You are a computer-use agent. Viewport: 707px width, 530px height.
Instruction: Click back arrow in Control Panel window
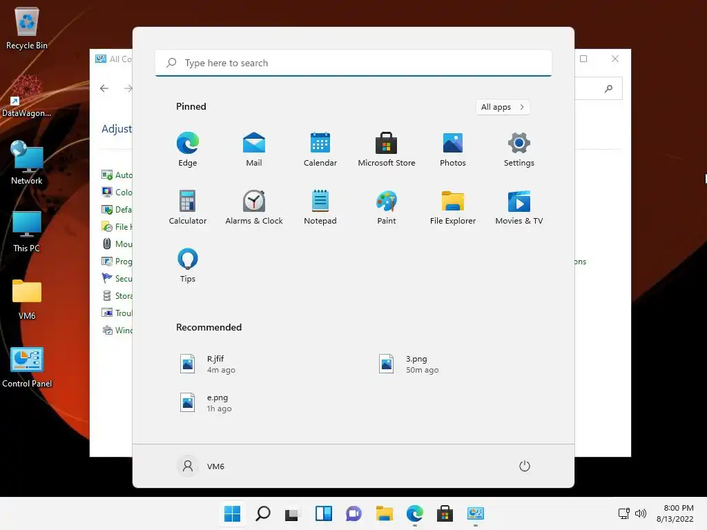(104, 88)
